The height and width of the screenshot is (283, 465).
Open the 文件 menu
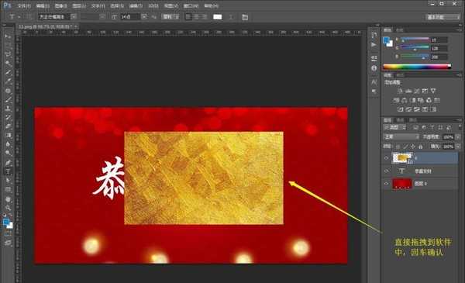pos(24,5)
